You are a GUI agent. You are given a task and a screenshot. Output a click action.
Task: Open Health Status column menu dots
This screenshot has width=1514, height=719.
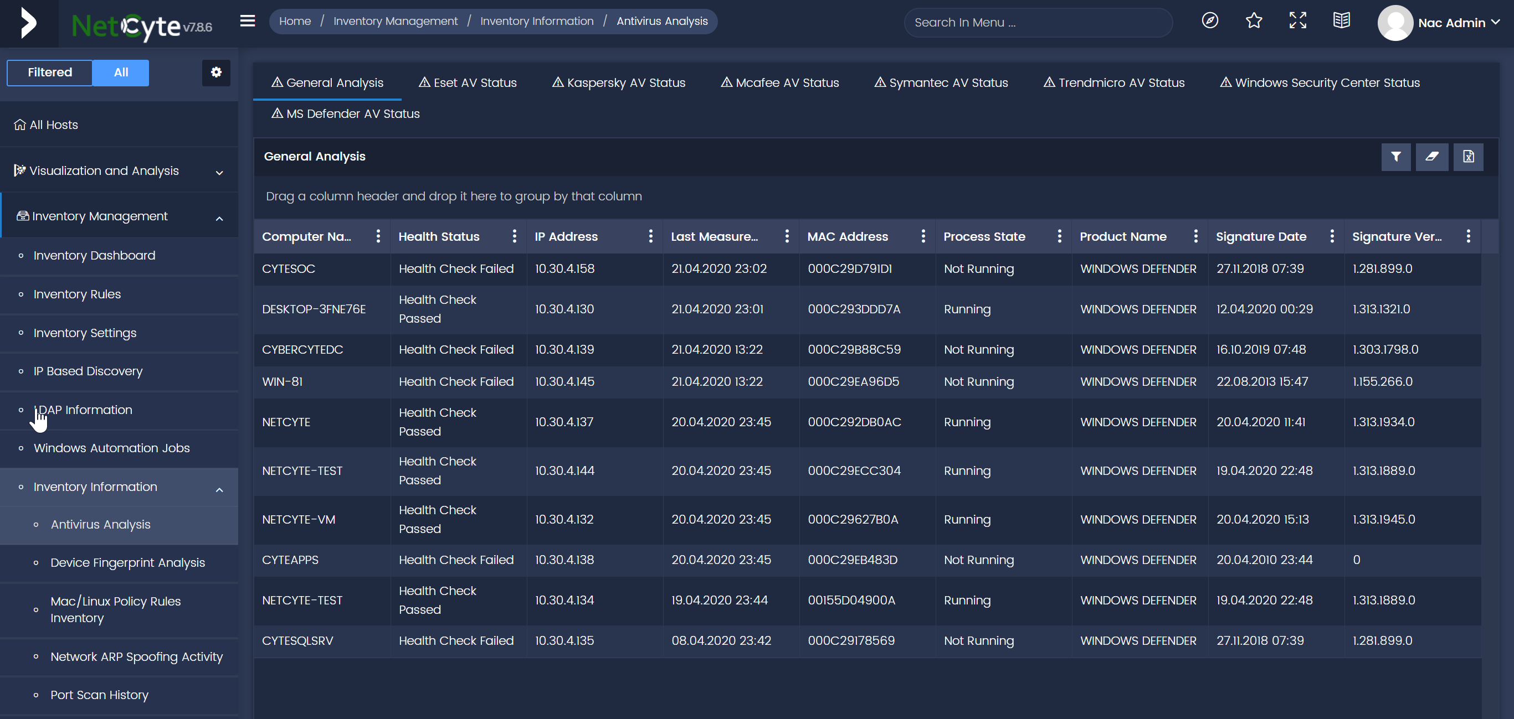(x=514, y=236)
